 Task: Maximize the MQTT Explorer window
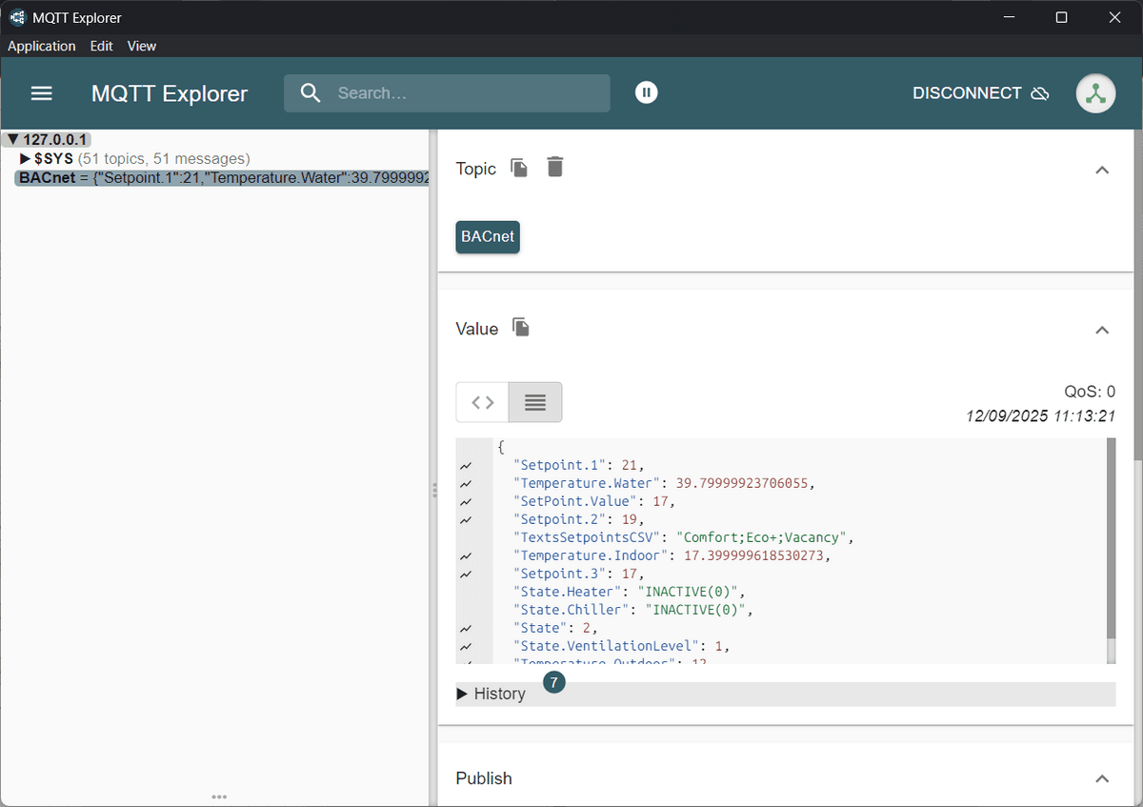coord(1062,17)
